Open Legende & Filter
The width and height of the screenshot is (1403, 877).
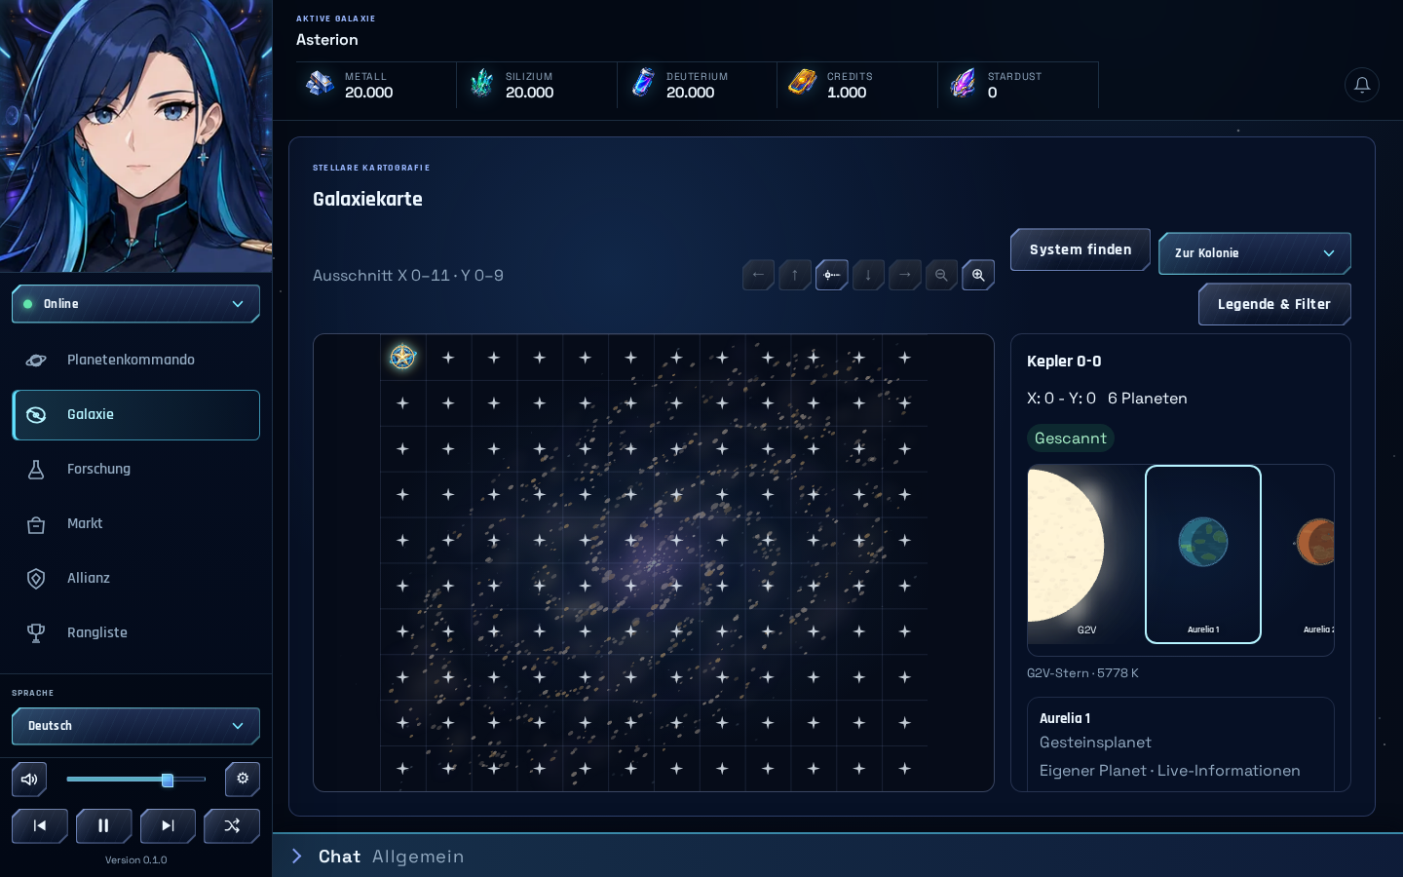1274,304
